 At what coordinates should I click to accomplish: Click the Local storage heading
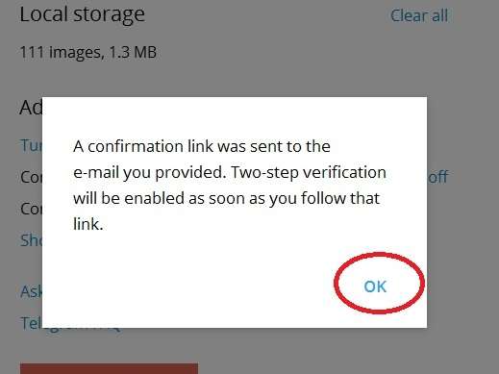(x=82, y=14)
